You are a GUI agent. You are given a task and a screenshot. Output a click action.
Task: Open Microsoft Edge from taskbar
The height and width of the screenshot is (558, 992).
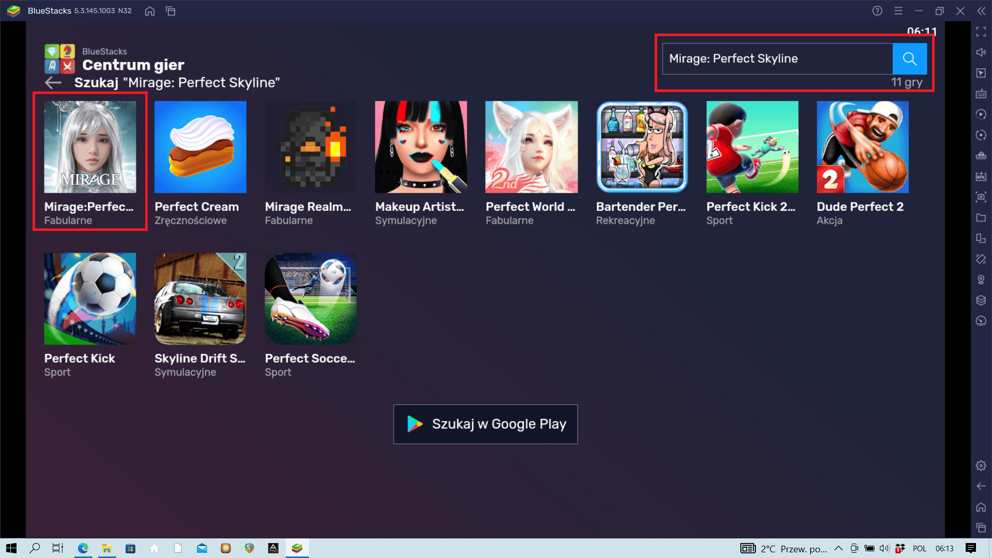(83, 548)
